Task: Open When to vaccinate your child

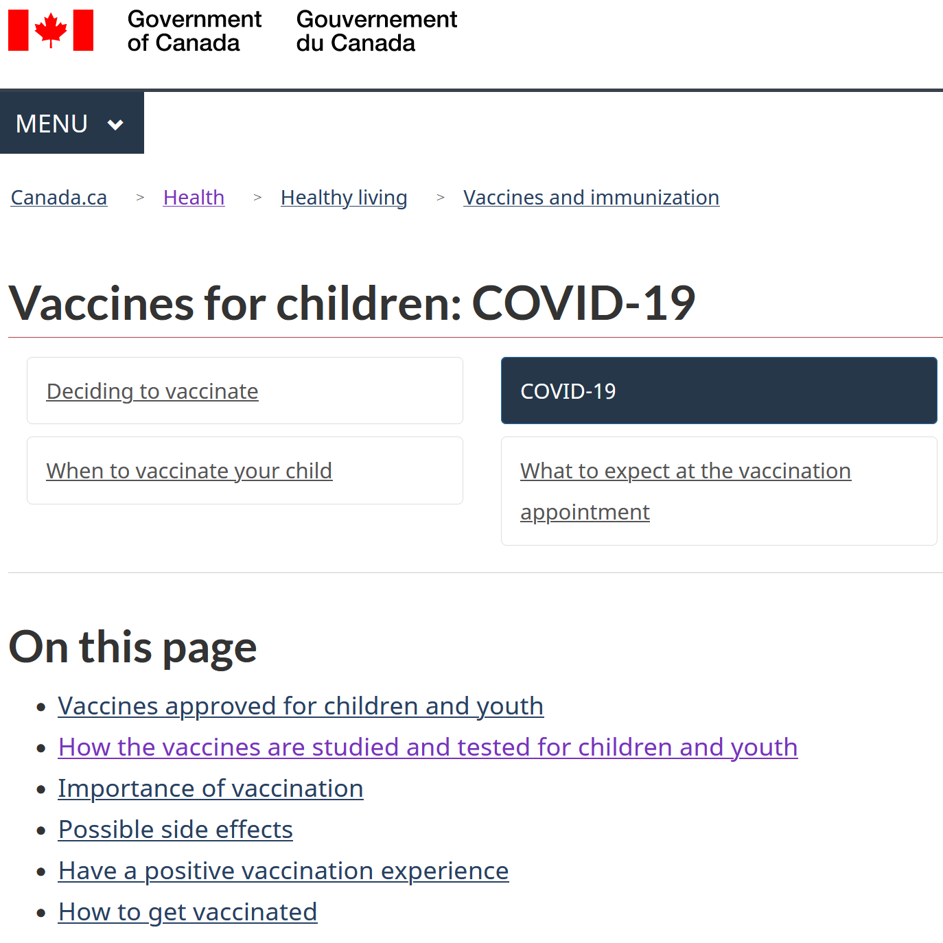Action: [x=245, y=471]
